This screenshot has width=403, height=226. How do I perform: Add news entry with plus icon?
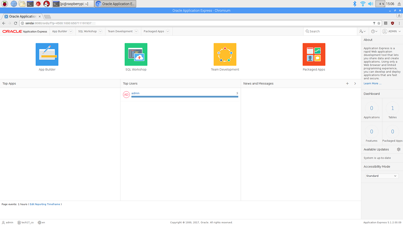click(x=347, y=83)
